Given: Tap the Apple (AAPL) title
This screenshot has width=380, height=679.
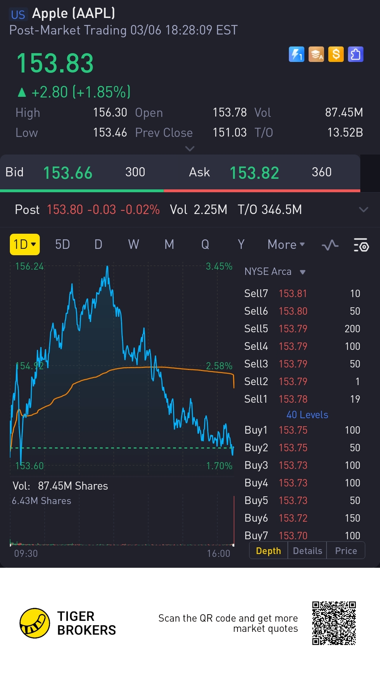Looking at the screenshot, I should tap(74, 13).
